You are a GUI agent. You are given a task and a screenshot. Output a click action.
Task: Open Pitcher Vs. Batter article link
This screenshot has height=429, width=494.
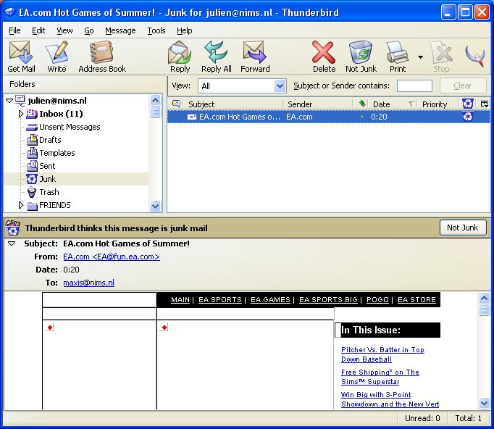click(x=382, y=354)
